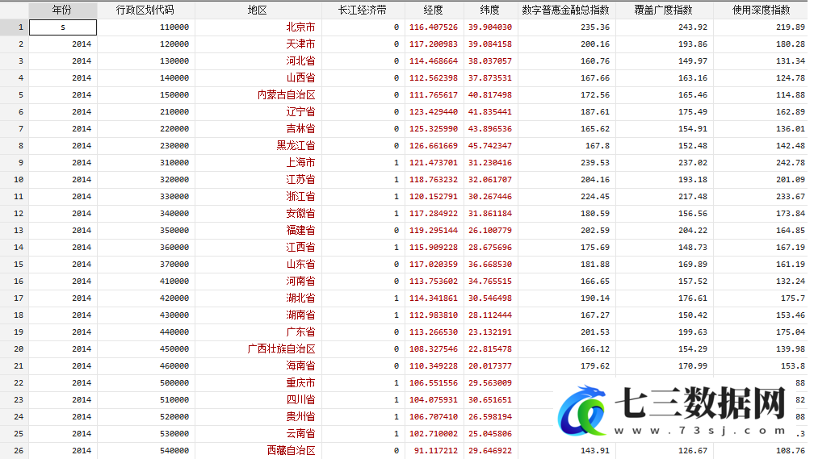Viewport: 814px width, 459px height.
Task: Click code cell 310000
Action: pyautogui.click(x=146, y=162)
